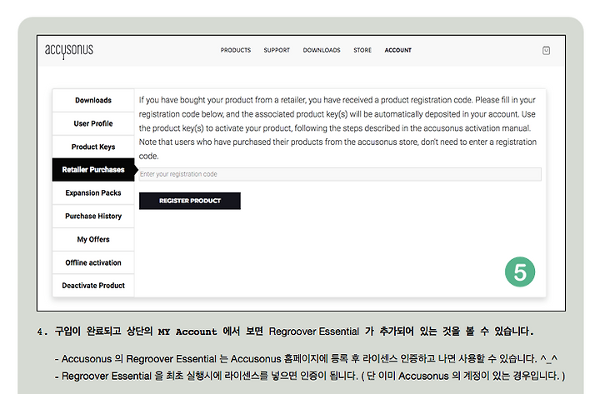This screenshot has height=394, width=600.
Task: Click the accusonus logo
Action: point(69,51)
